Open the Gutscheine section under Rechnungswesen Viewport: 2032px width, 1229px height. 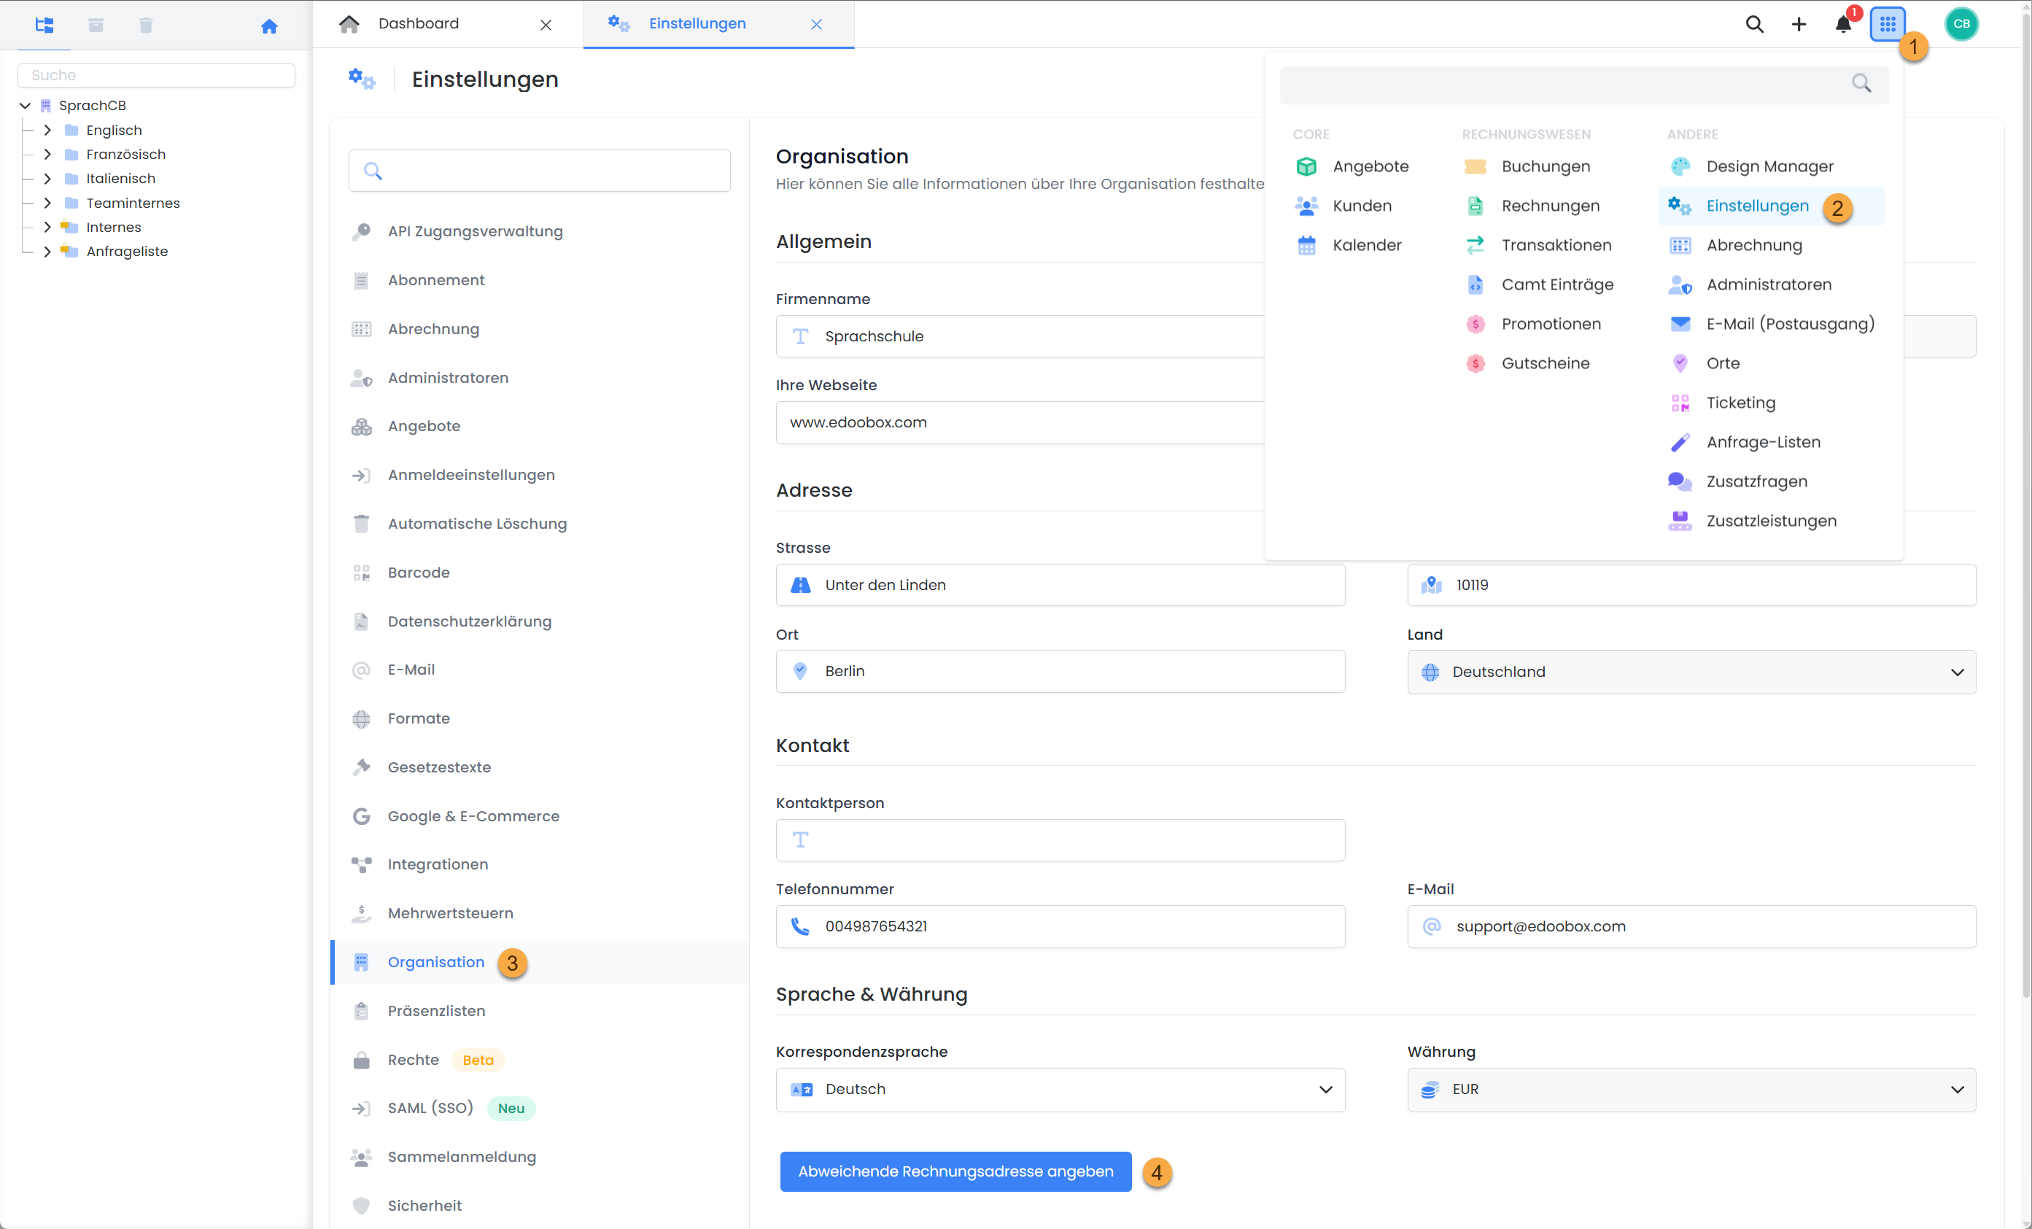(x=1546, y=363)
